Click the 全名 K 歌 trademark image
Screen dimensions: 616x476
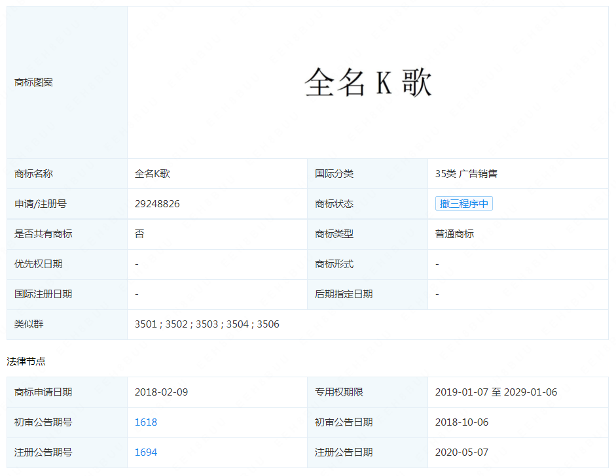[x=368, y=82]
